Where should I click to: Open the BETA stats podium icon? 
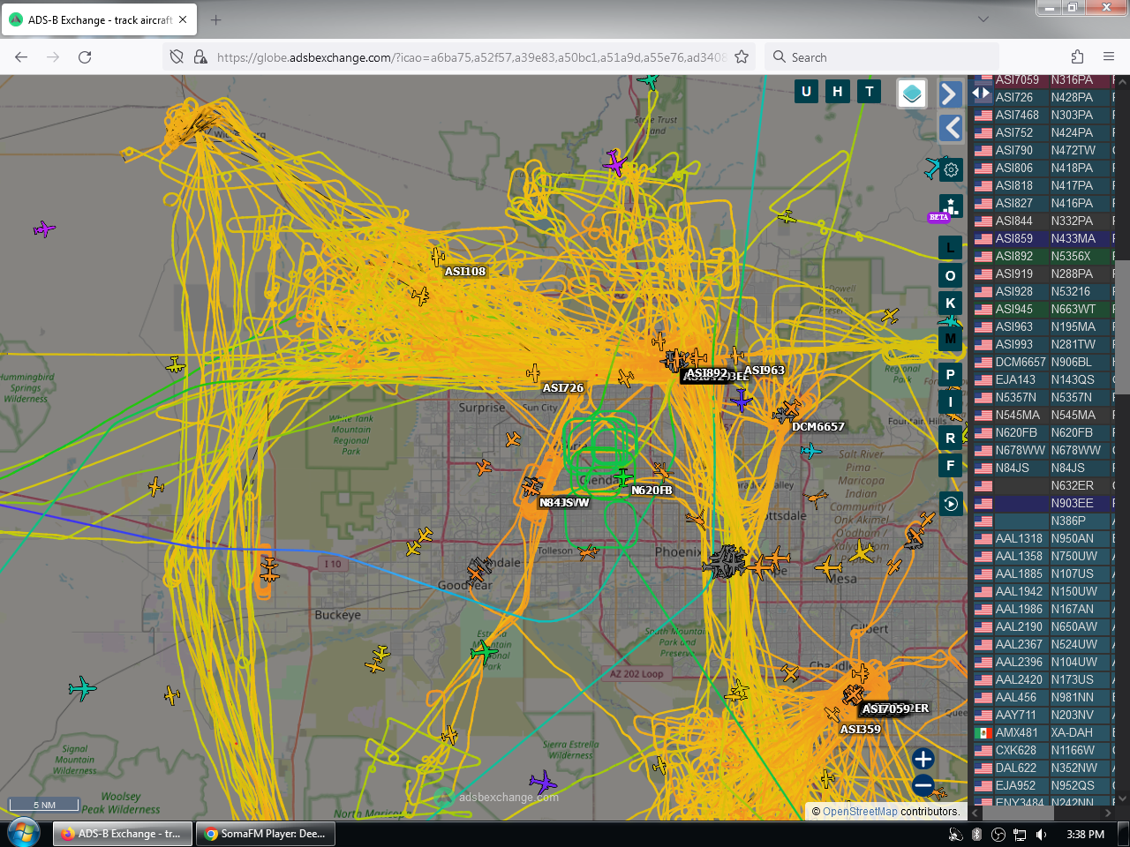[x=950, y=206]
